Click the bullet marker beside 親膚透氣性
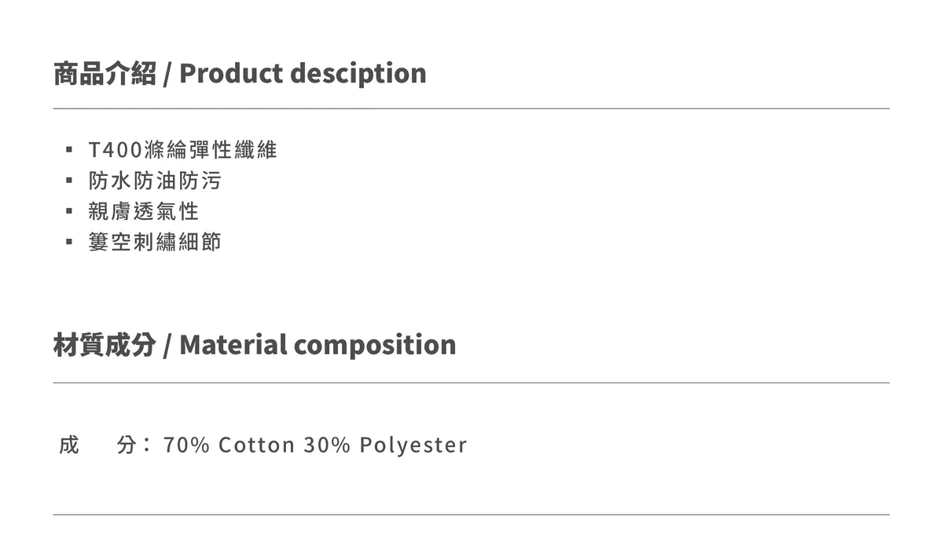This screenshot has height=553, width=943. (69, 211)
